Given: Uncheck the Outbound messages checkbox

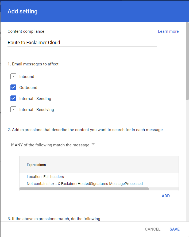Looking at the screenshot, I should tap(13, 88).
